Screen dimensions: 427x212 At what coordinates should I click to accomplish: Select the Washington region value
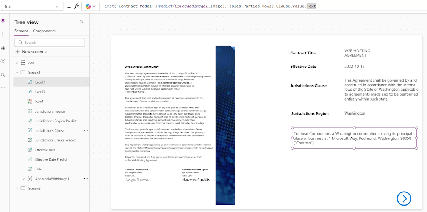355,113
